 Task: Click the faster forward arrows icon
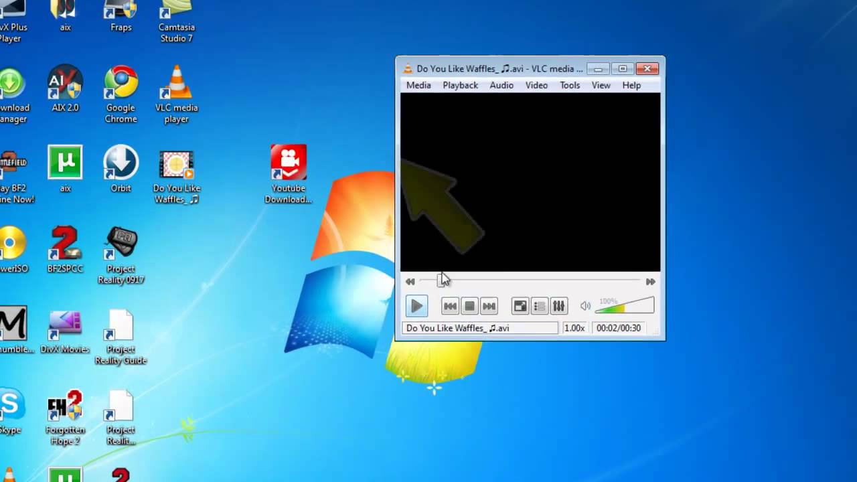click(x=650, y=282)
